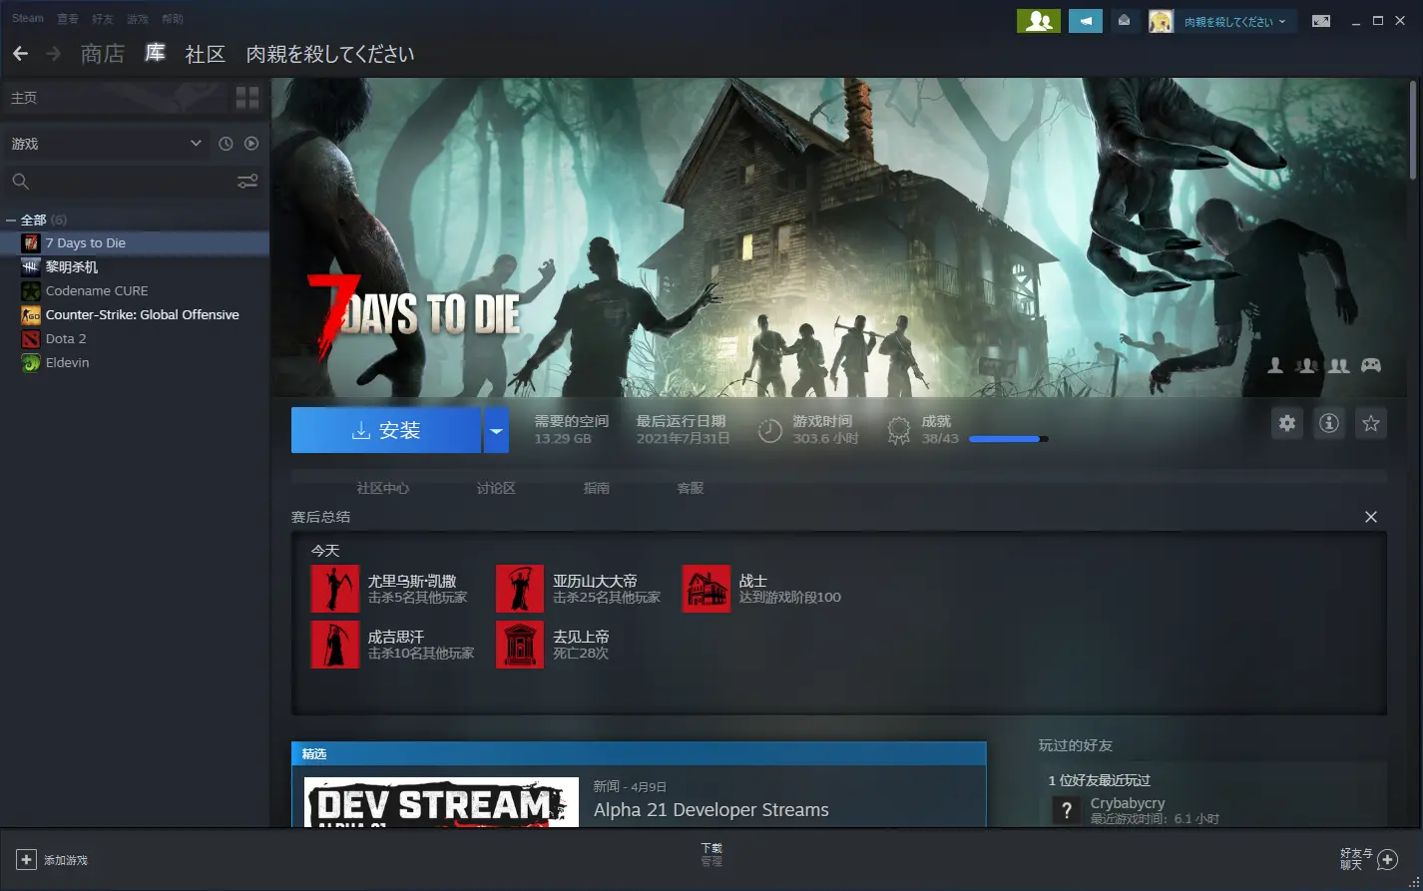Close the 赛后总结 summary panel
The height and width of the screenshot is (891, 1423).
tap(1371, 517)
